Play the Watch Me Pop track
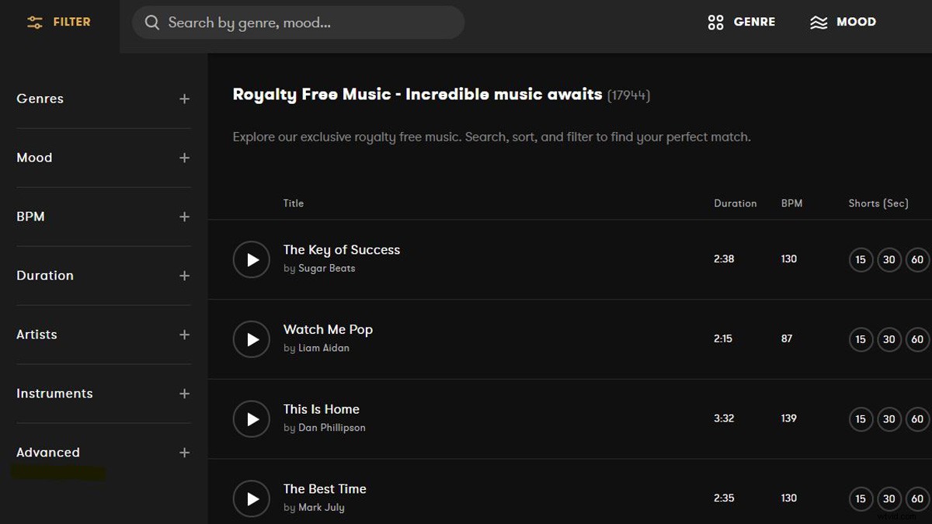The width and height of the screenshot is (932, 524). [252, 339]
